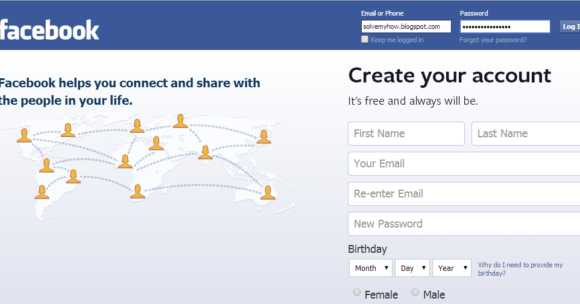Open the Forgot your password link
Viewport: 580px width, 304px height.
(x=493, y=40)
